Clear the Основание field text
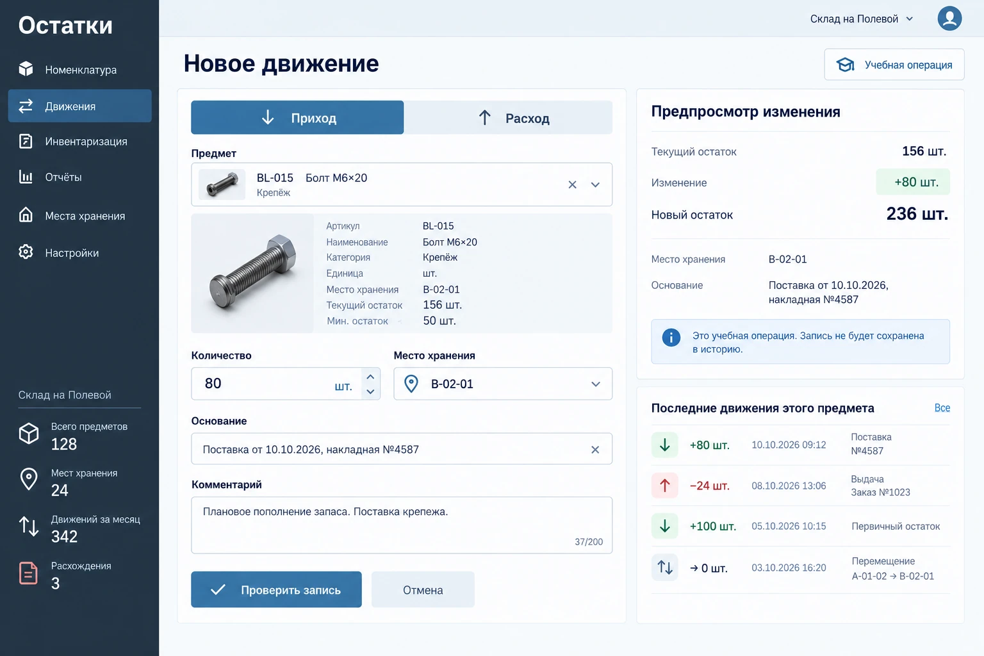The height and width of the screenshot is (656, 984). click(x=595, y=450)
